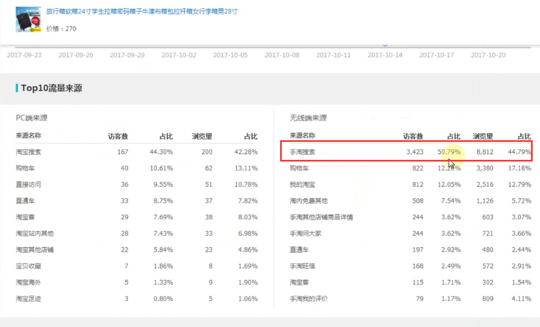540x327 pixels.
Task: Select the 2017-10-20 date on the timeline
Action: [x=488, y=55]
